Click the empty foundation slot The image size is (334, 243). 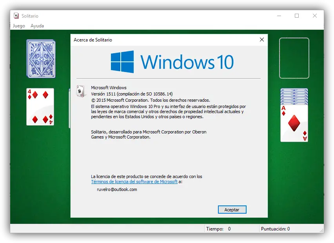pos(294,58)
